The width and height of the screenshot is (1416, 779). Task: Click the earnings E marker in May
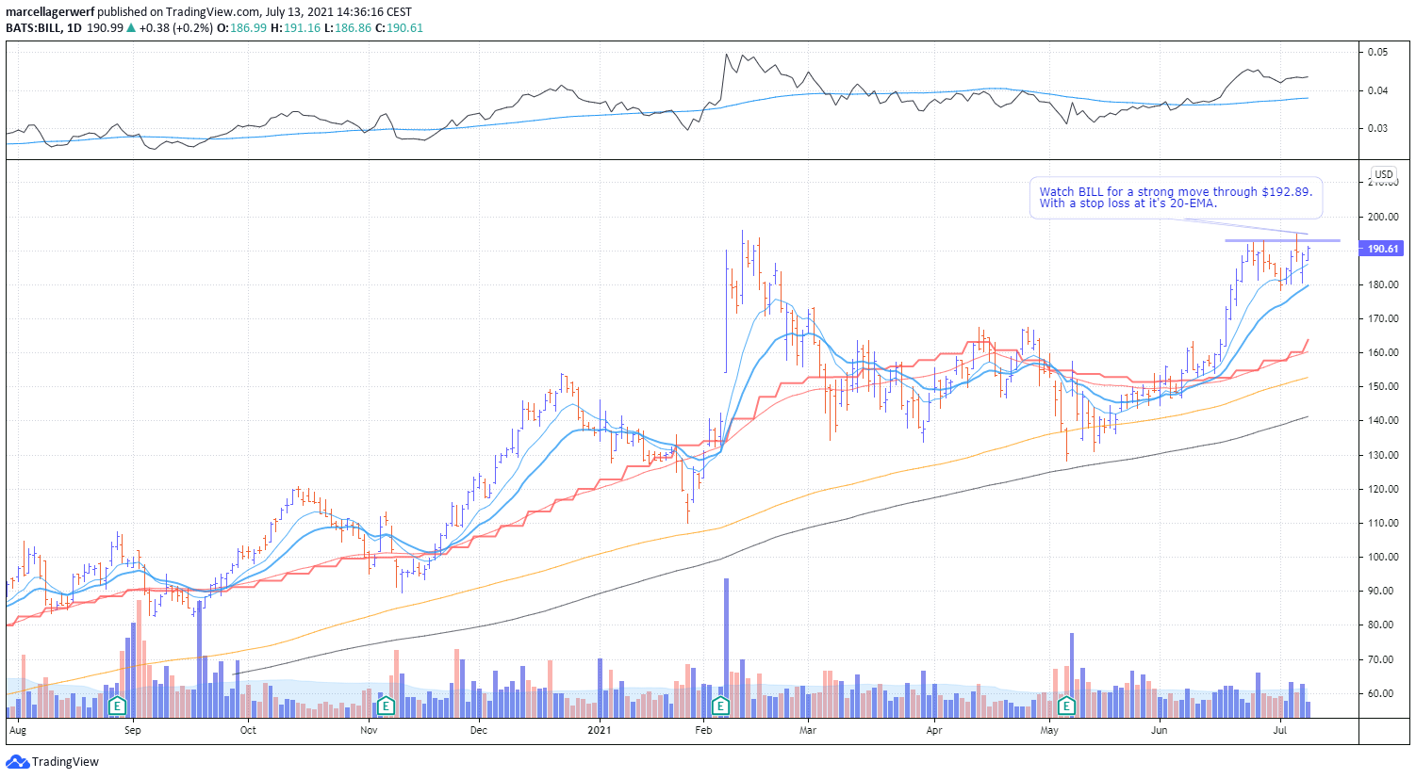coord(1067,706)
